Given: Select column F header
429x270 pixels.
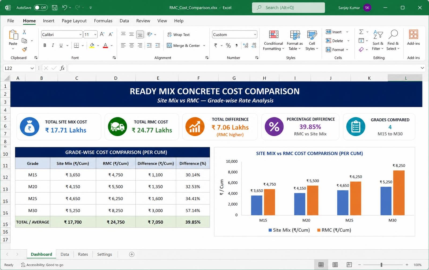Looking at the screenshot, I should [x=198, y=78].
